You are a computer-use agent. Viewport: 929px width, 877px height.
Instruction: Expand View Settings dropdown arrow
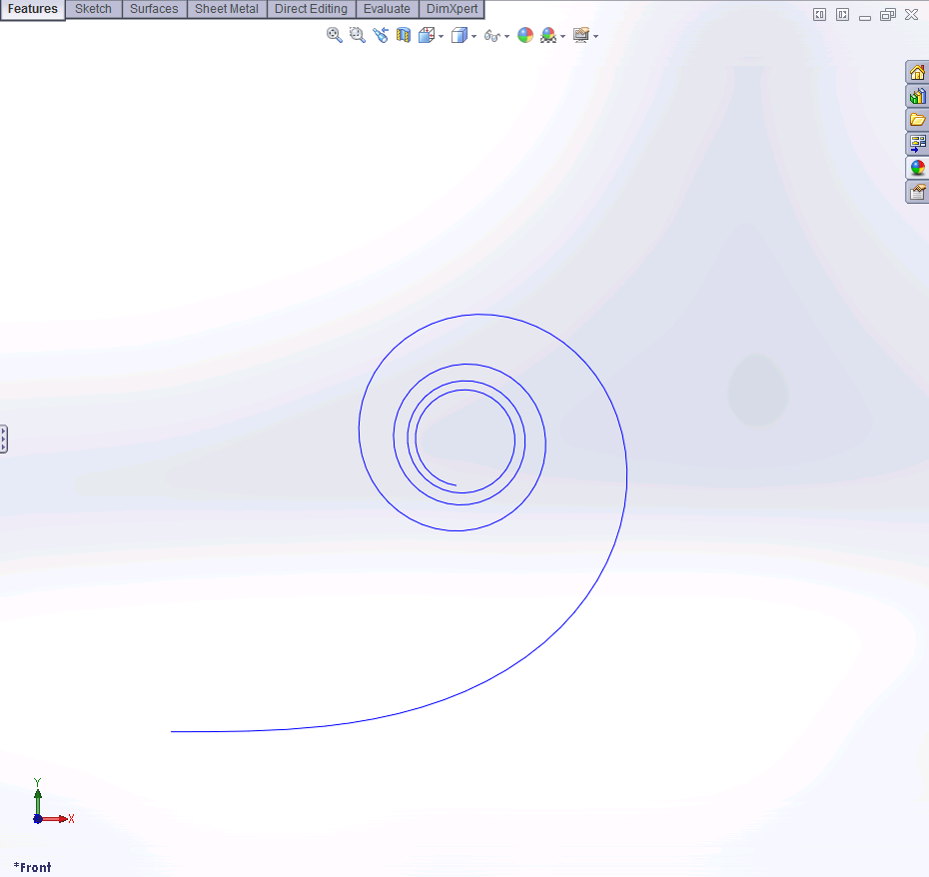click(x=595, y=37)
